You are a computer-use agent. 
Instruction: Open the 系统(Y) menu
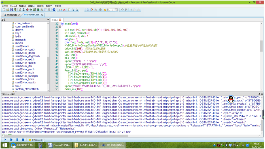click(49, 6)
